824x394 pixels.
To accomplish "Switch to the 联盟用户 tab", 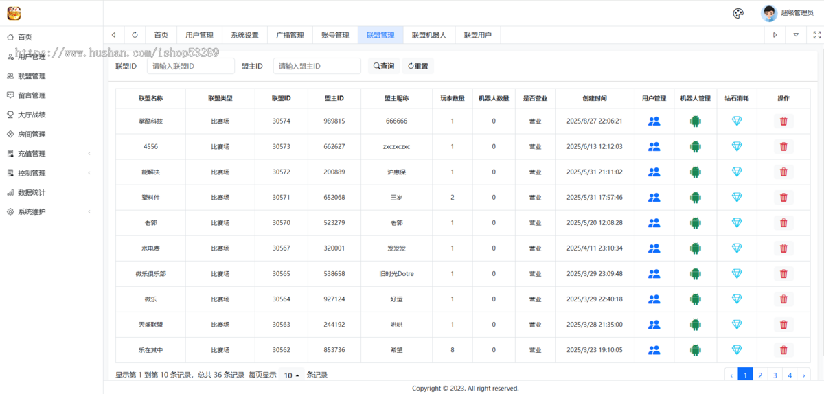I will 478,35.
